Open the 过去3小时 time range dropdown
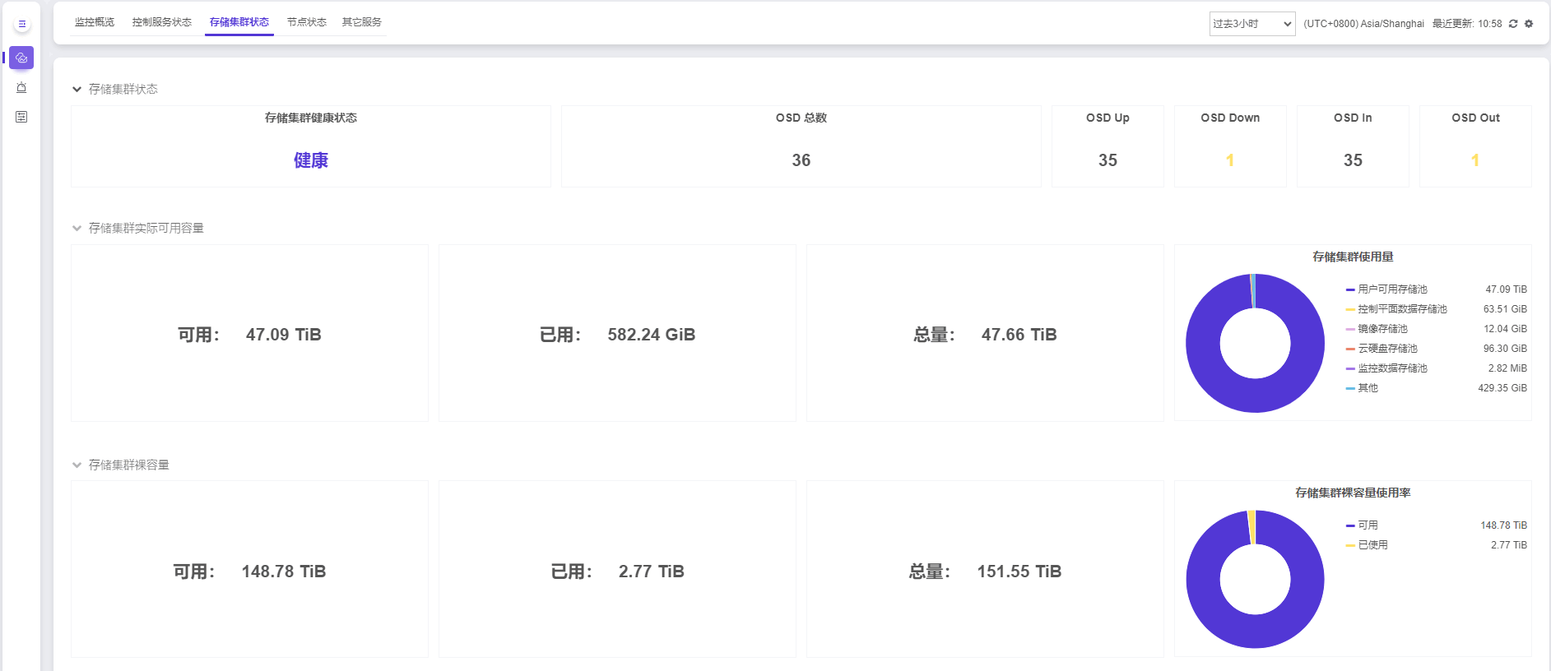The image size is (1551, 671). 1251,24
